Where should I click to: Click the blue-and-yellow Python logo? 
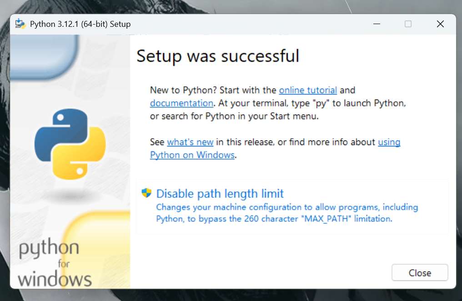(x=70, y=144)
